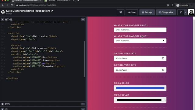
Task: Open the black color picker swatch
Action: [139, 100]
